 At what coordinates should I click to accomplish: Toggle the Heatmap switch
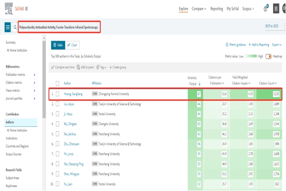coord(268,57)
